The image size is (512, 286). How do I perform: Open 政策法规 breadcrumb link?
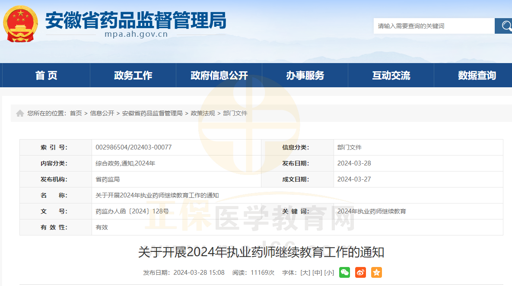pos(203,113)
